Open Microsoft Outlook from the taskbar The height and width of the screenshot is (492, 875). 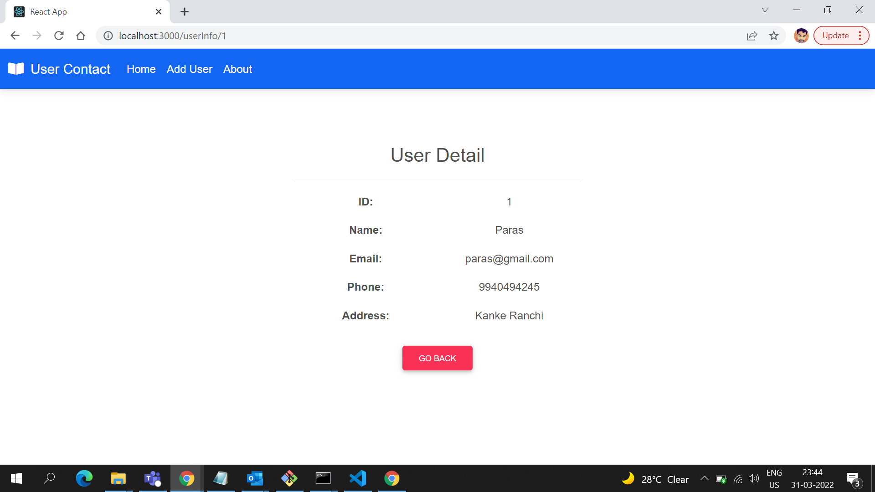pyautogui.click(x=255, y=478)
